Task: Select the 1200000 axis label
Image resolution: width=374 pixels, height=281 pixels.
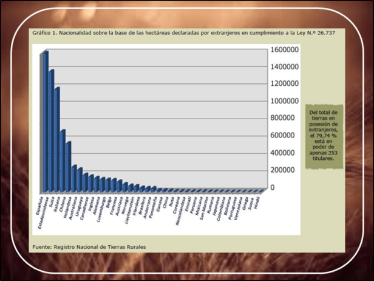Action: (x=285, y=84)
